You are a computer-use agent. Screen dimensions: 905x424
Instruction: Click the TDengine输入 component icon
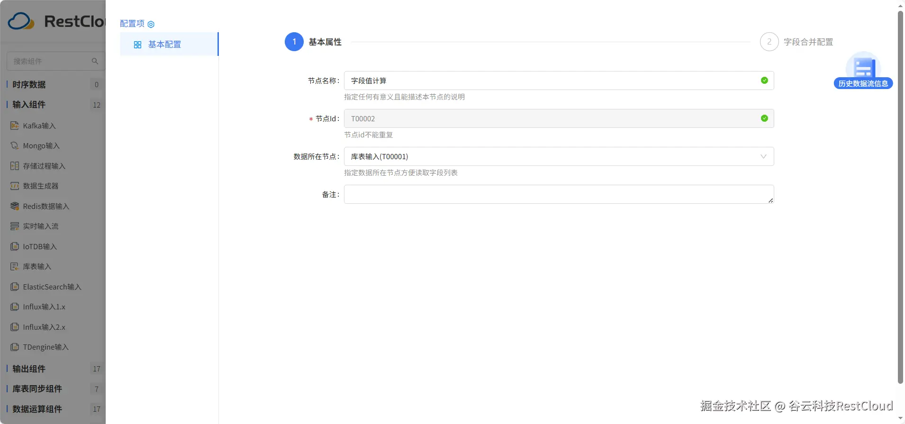15,347
